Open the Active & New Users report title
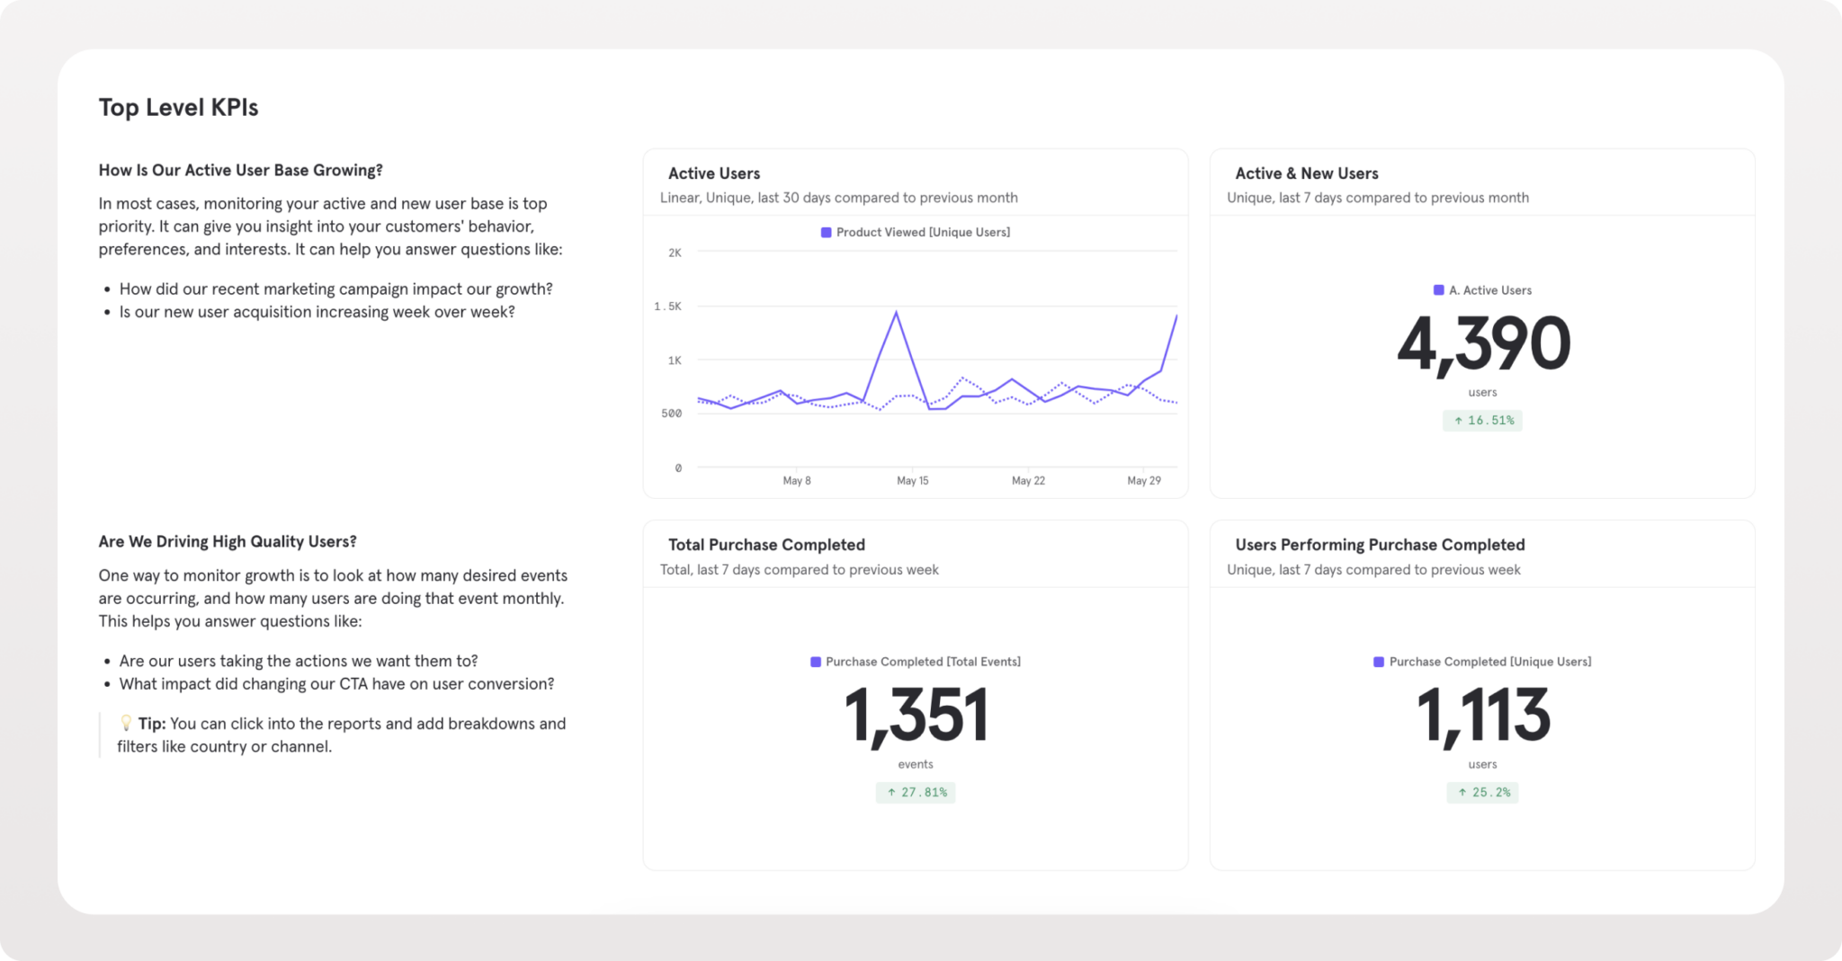Image resolution: width=1842 pixels, height=961 pixels. point(1306,174)
